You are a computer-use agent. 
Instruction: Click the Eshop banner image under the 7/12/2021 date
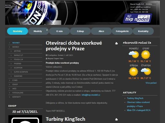point(25,119)
